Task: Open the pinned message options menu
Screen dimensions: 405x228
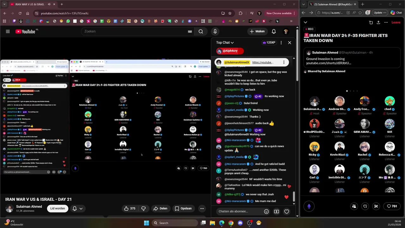Action: pos(284,62)
